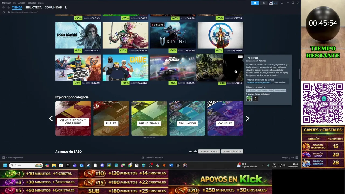Click the S/.14.92 Tomb Raider price
This screenshot has width=345, height=194.
95,50
